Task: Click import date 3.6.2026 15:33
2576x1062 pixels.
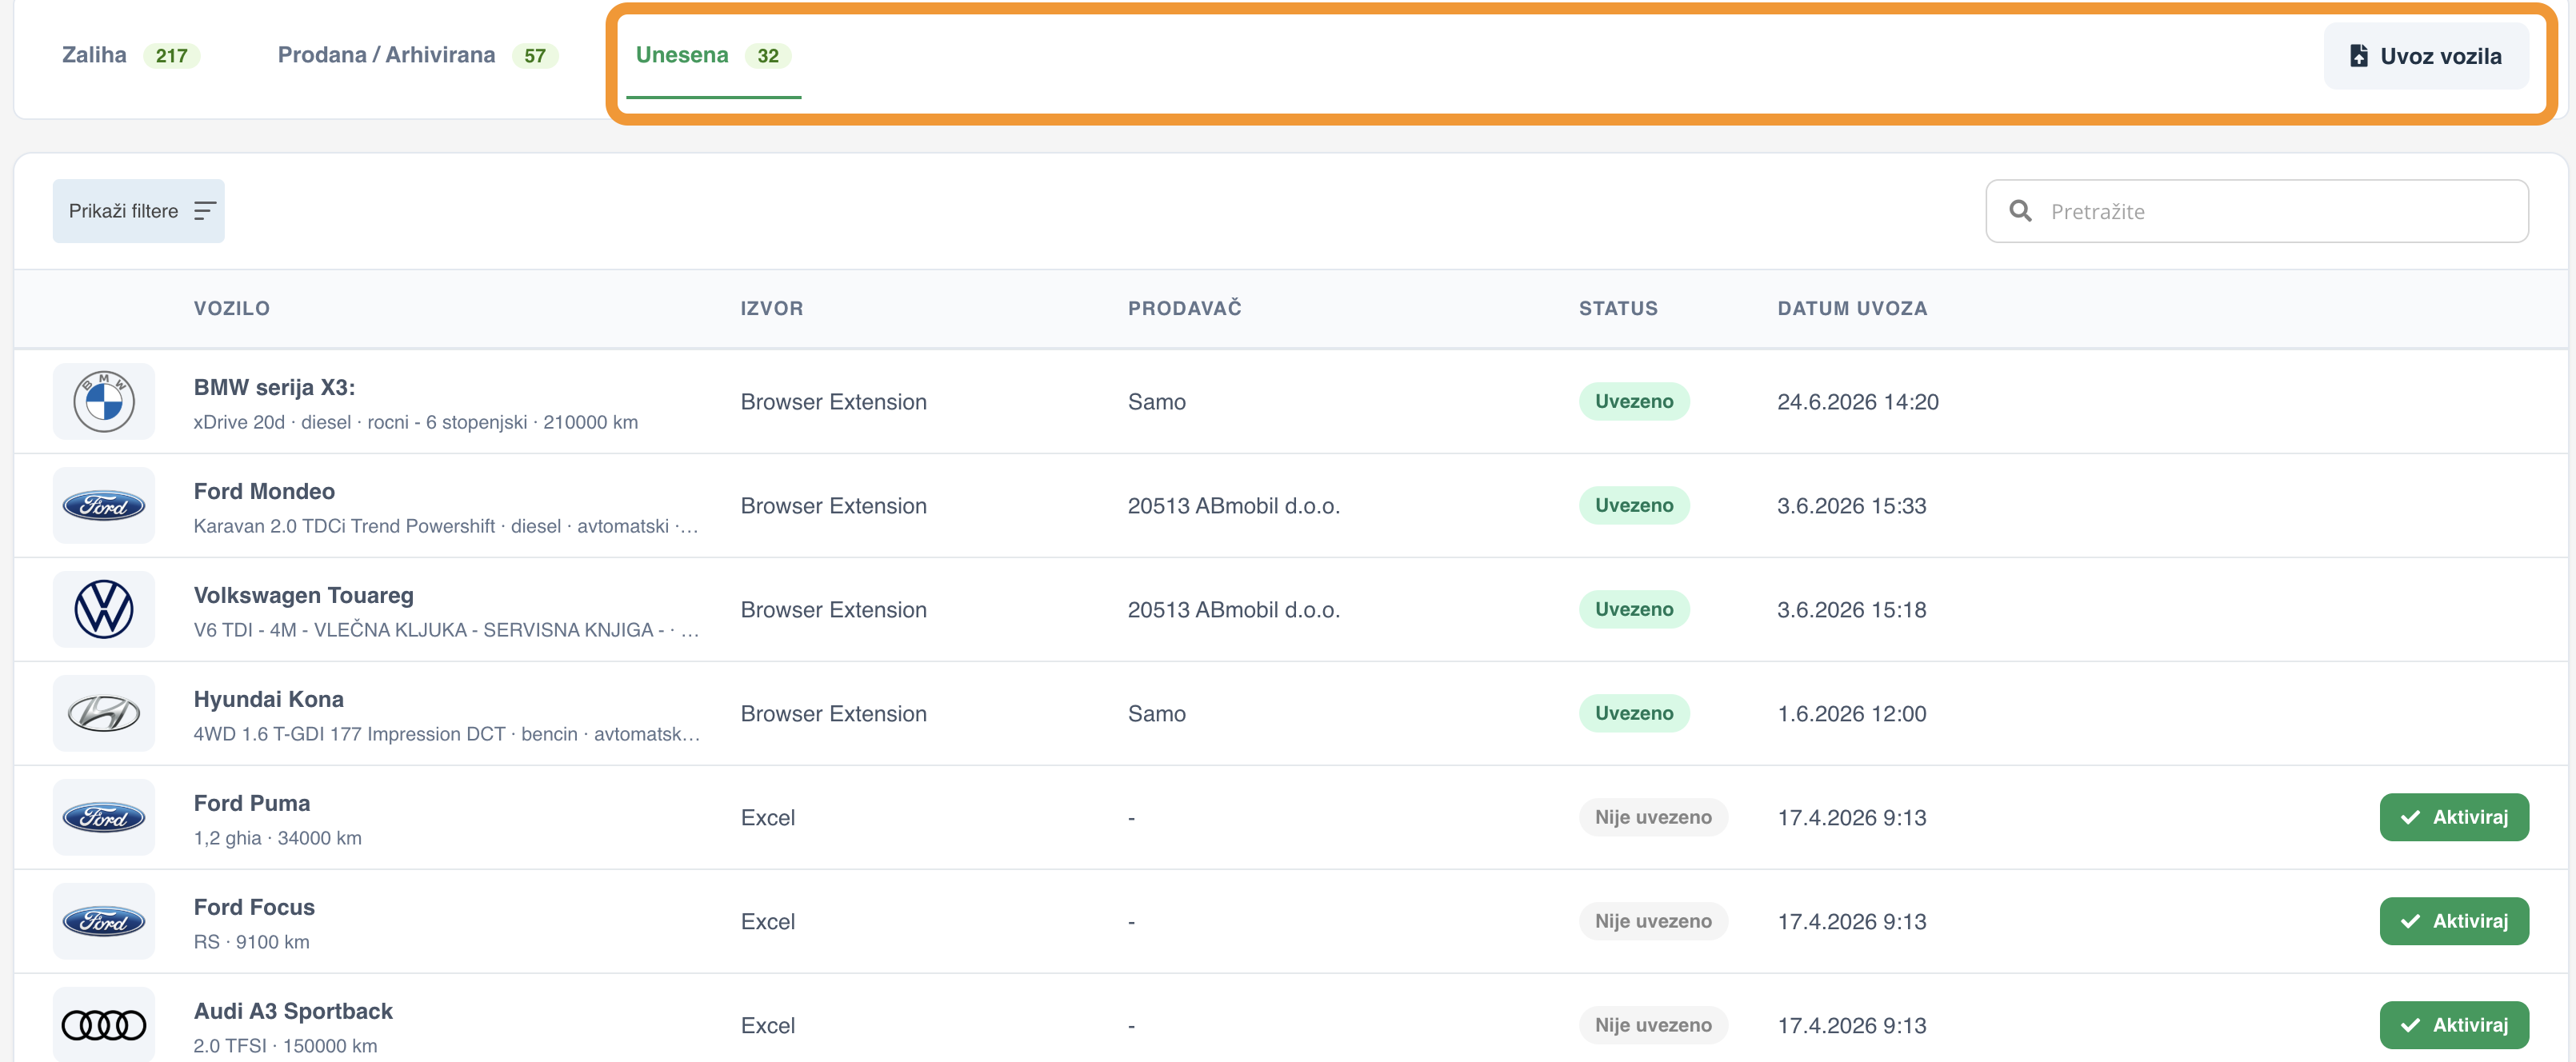Action: pos(1852,506)
